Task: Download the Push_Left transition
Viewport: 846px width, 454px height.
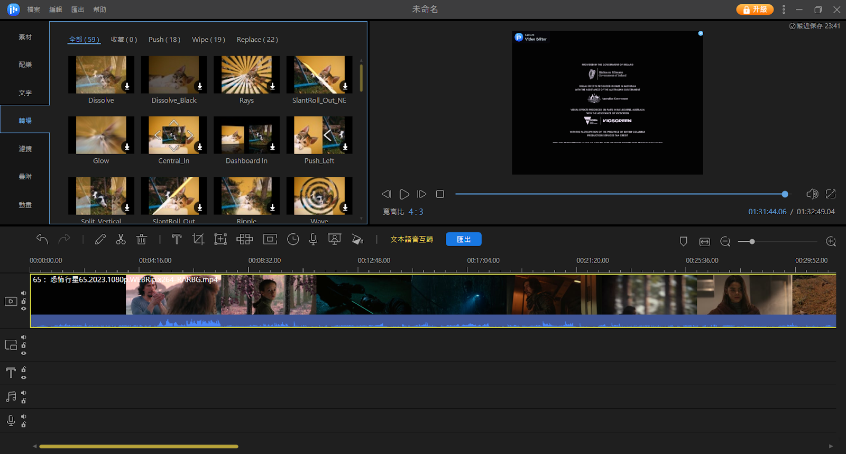Action: 345,147
